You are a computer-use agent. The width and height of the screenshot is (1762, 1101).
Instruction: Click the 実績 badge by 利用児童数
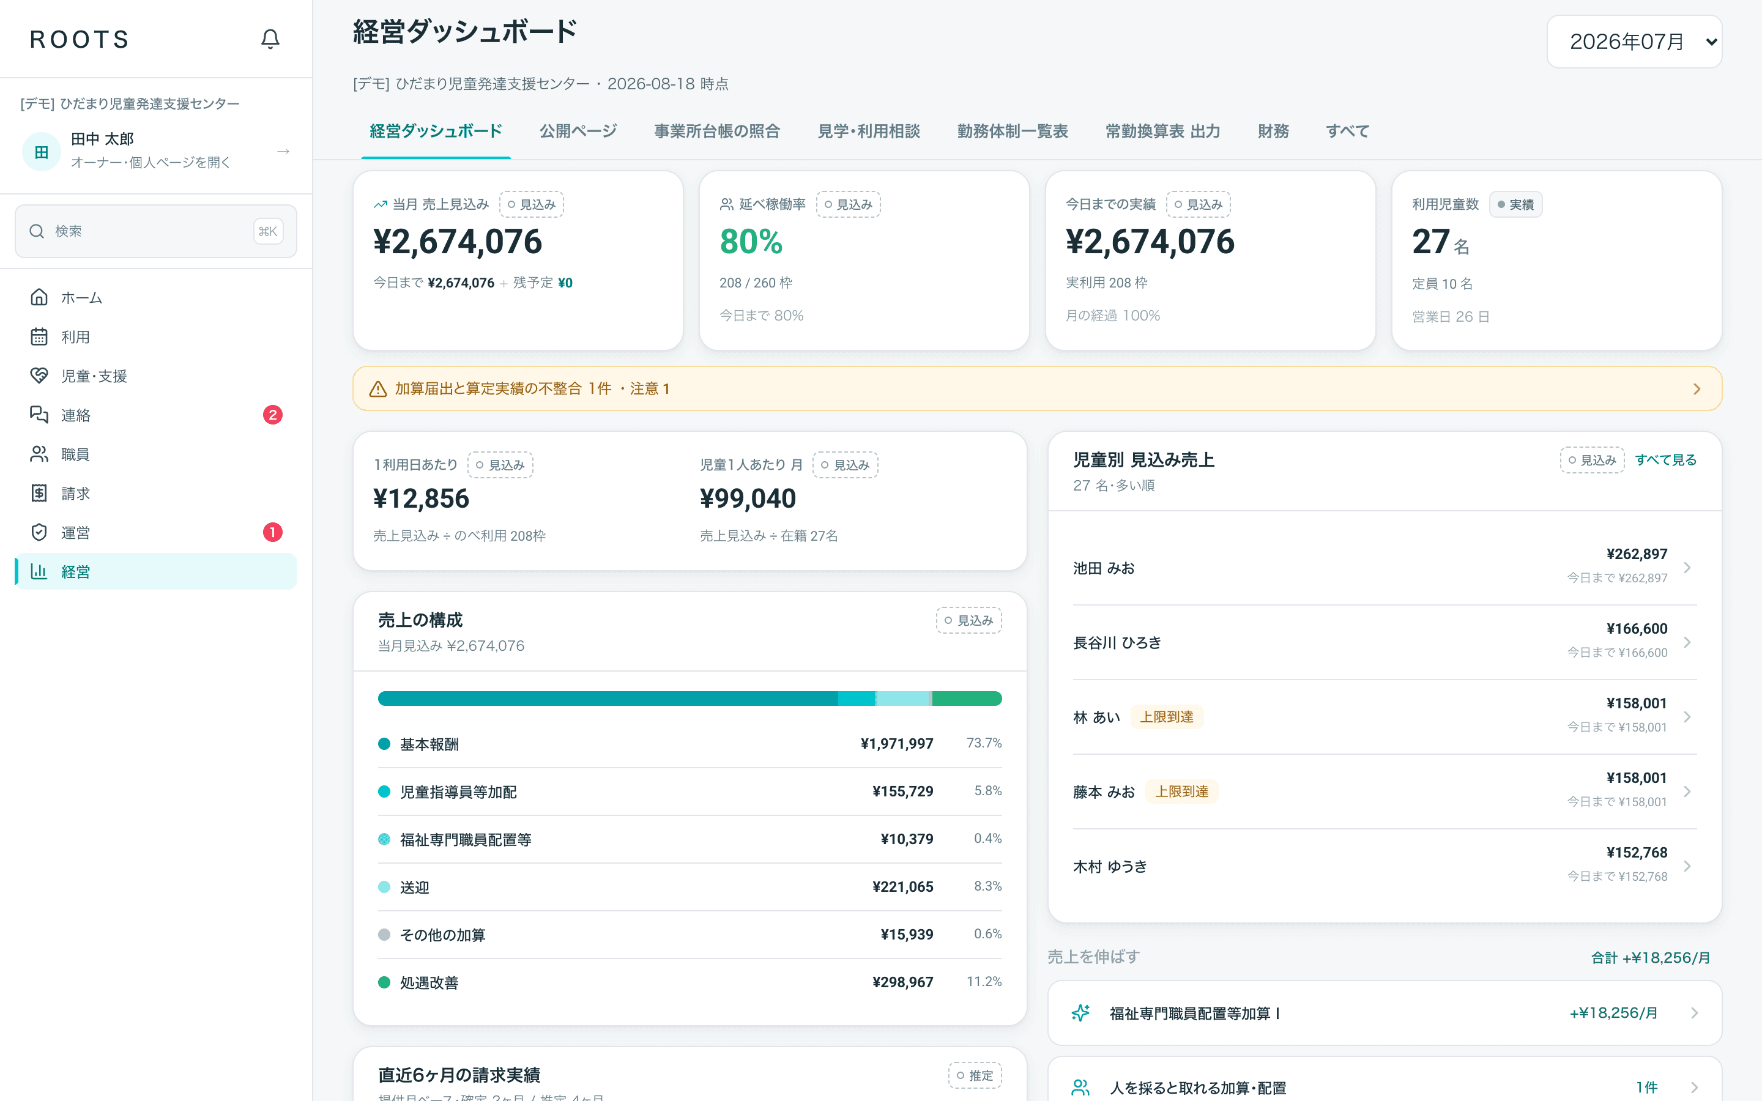click(1515, 205)
